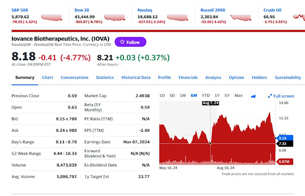
Task: Select the Summary tab
Action: point(25,78)
